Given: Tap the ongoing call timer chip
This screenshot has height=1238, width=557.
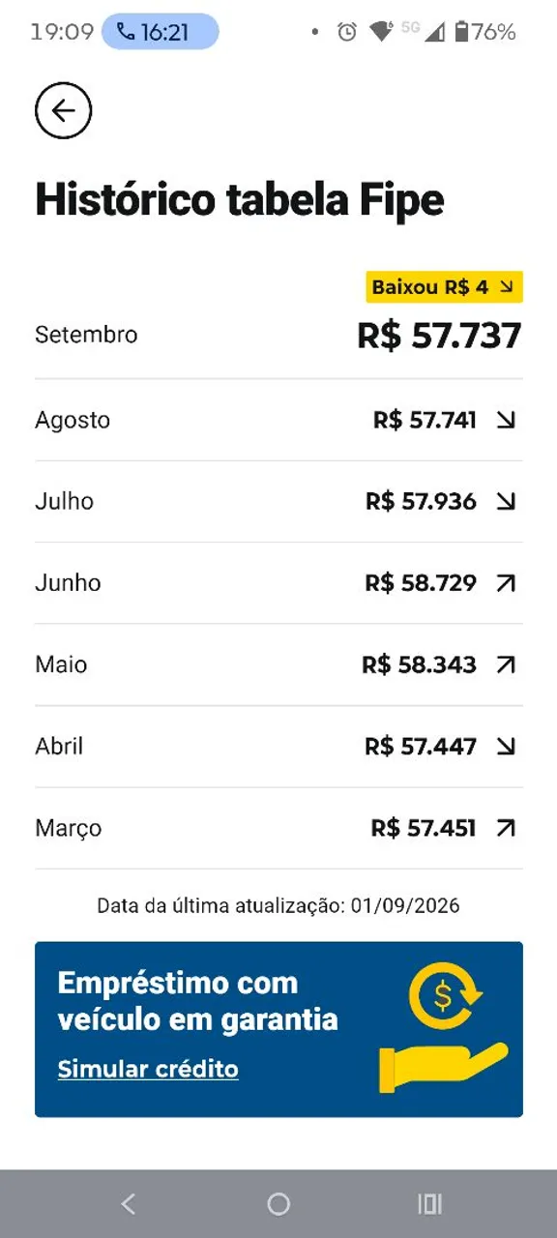Looking at the screenshot, I should point(161,32).
